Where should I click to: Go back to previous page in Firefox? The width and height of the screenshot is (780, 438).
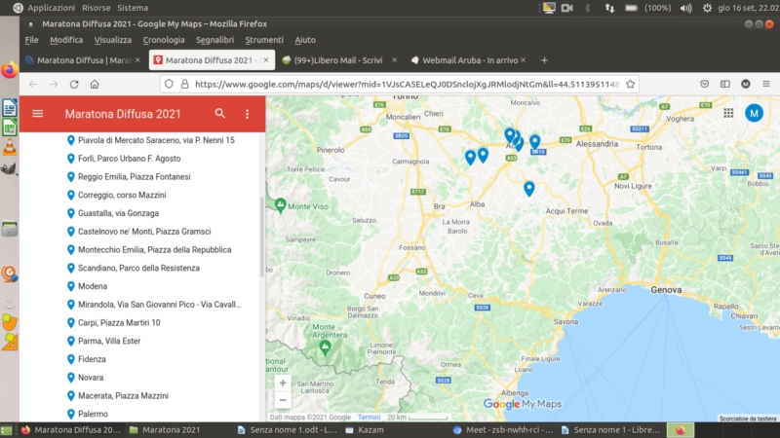pos(33,84)
